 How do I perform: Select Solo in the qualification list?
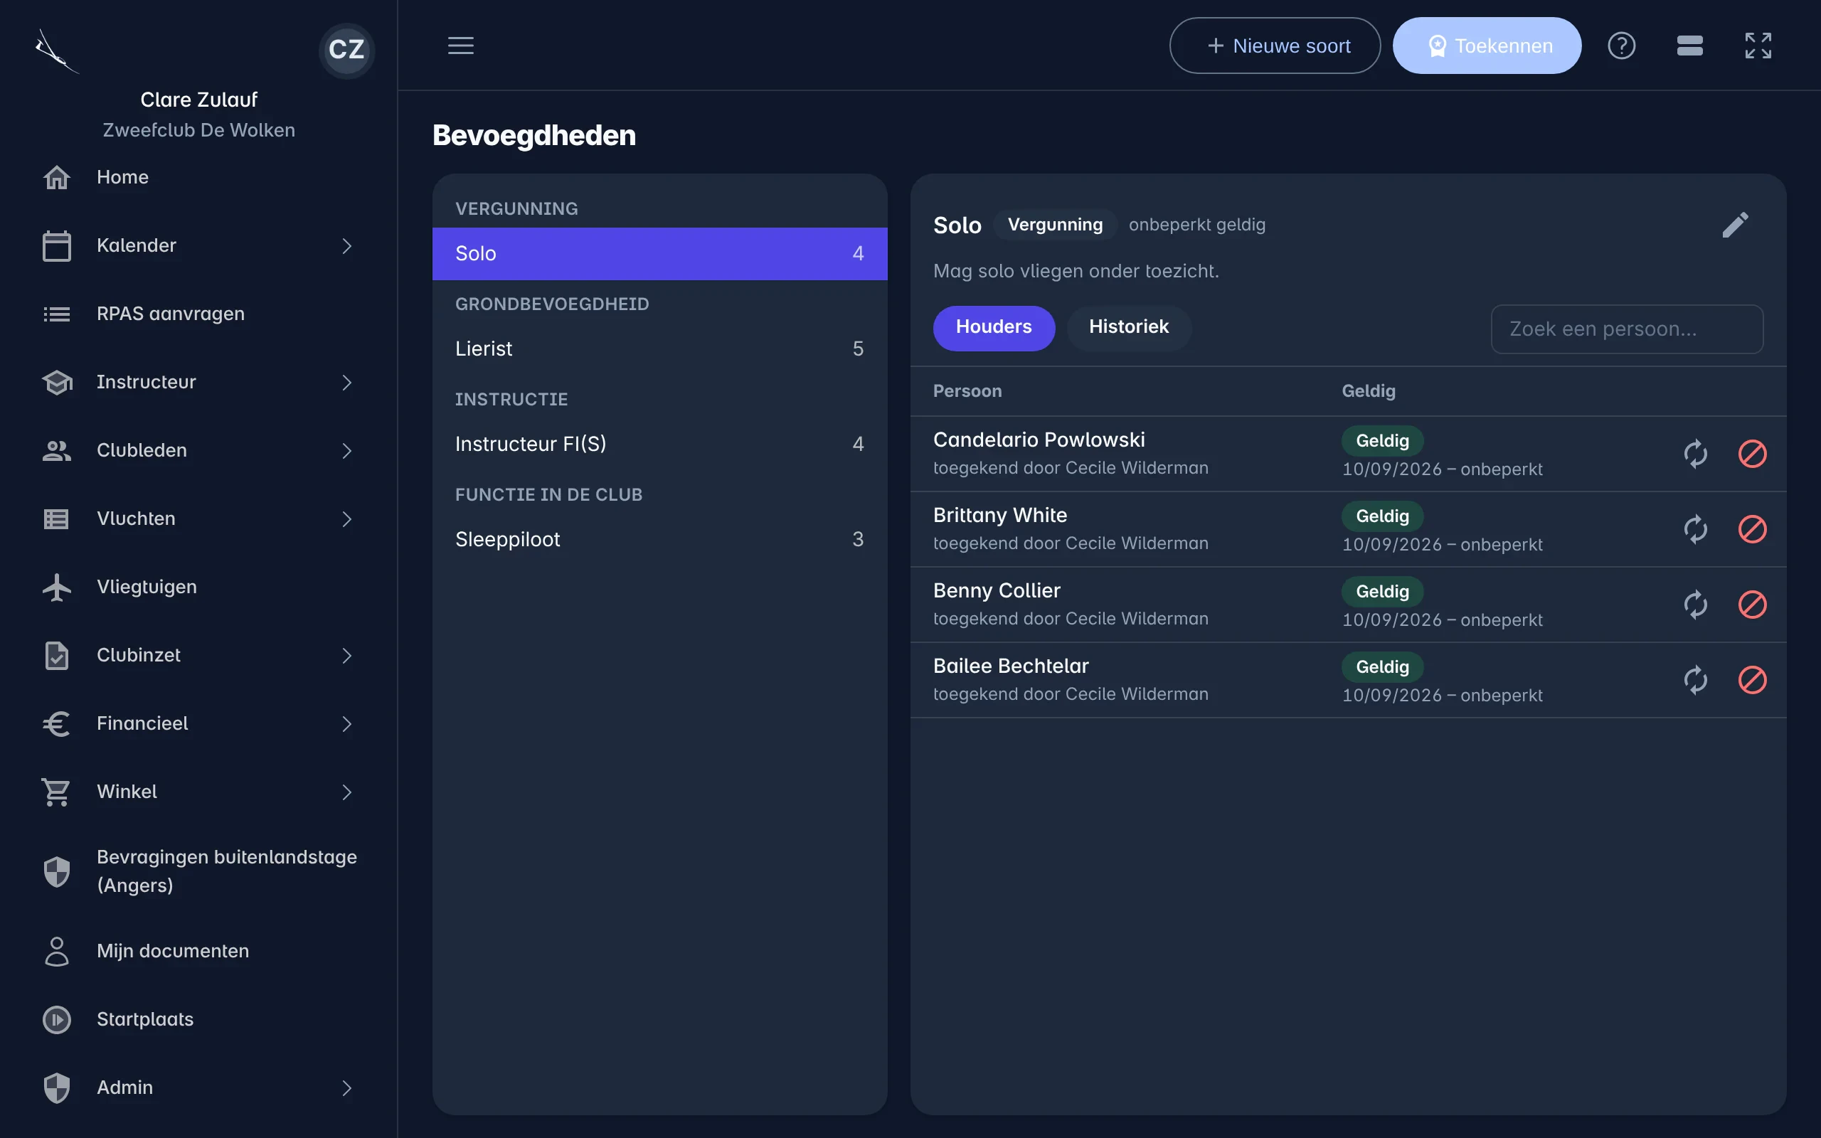click(660, 254)
